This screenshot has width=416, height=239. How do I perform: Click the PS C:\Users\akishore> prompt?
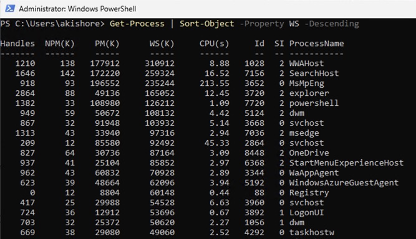[52, 24]
